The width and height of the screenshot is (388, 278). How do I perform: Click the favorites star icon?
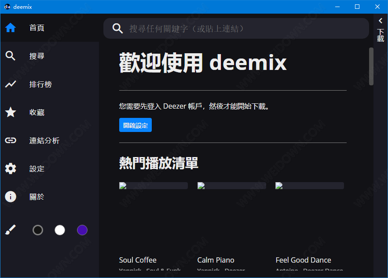[11, 112]
